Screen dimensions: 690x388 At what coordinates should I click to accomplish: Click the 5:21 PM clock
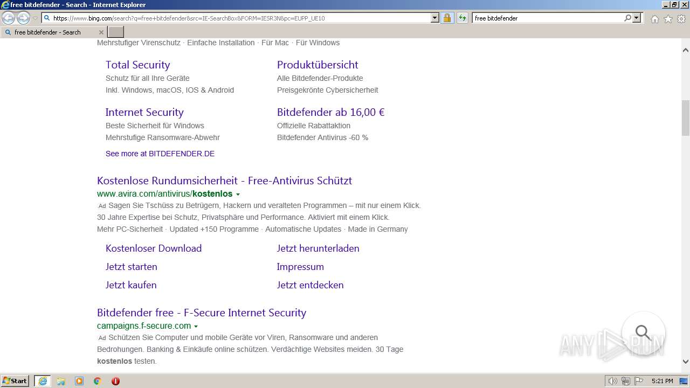tap(662, 381)
